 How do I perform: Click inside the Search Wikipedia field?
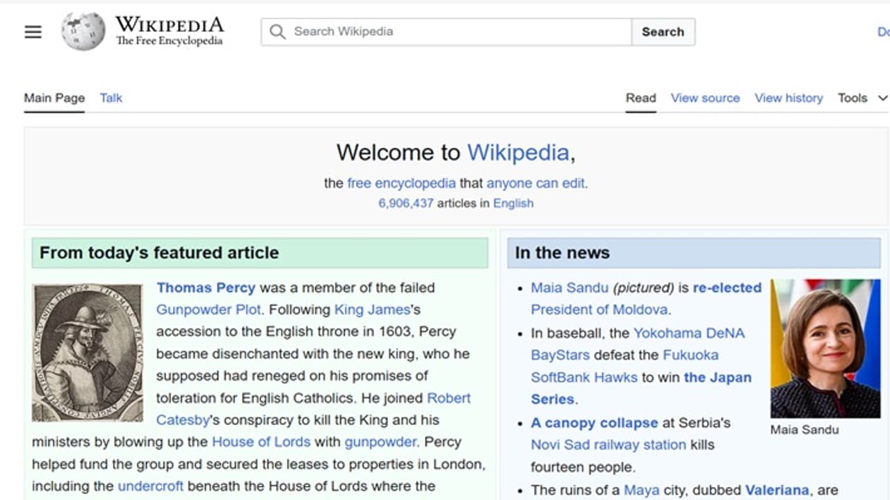(445, 31)
